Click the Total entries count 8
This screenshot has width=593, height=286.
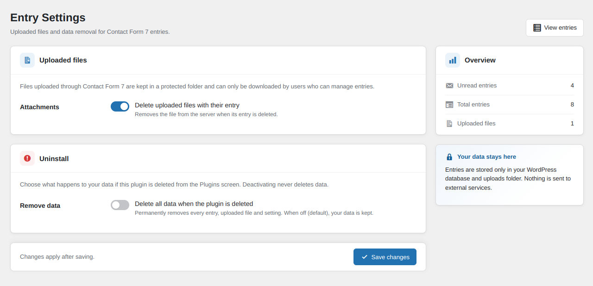click(x=572, y=105)
